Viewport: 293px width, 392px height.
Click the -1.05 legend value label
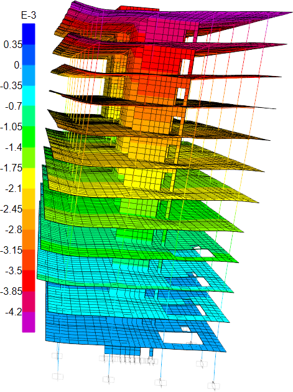pos(11,127)
